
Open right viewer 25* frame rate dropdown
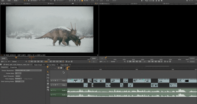pos(102,62)
